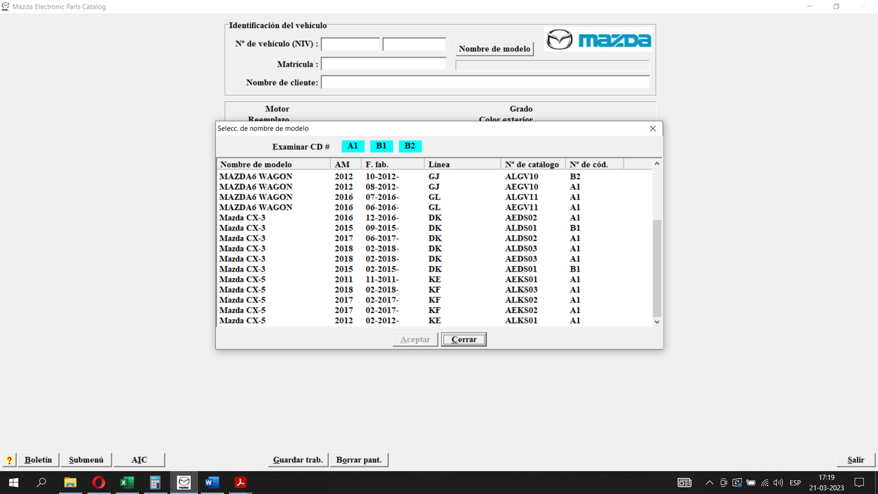Click scroll down arrow in model list
The image size is (878, 494).
click(657, 322)
